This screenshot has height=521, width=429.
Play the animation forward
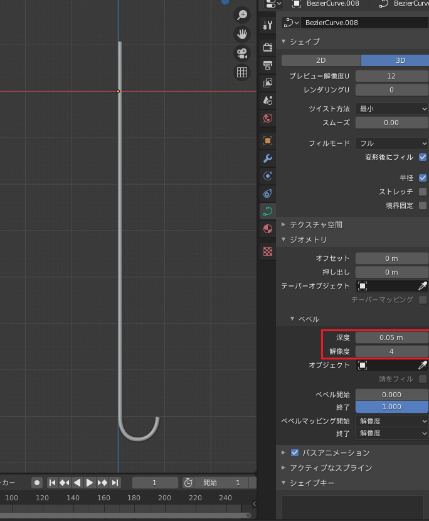[90, 483]
